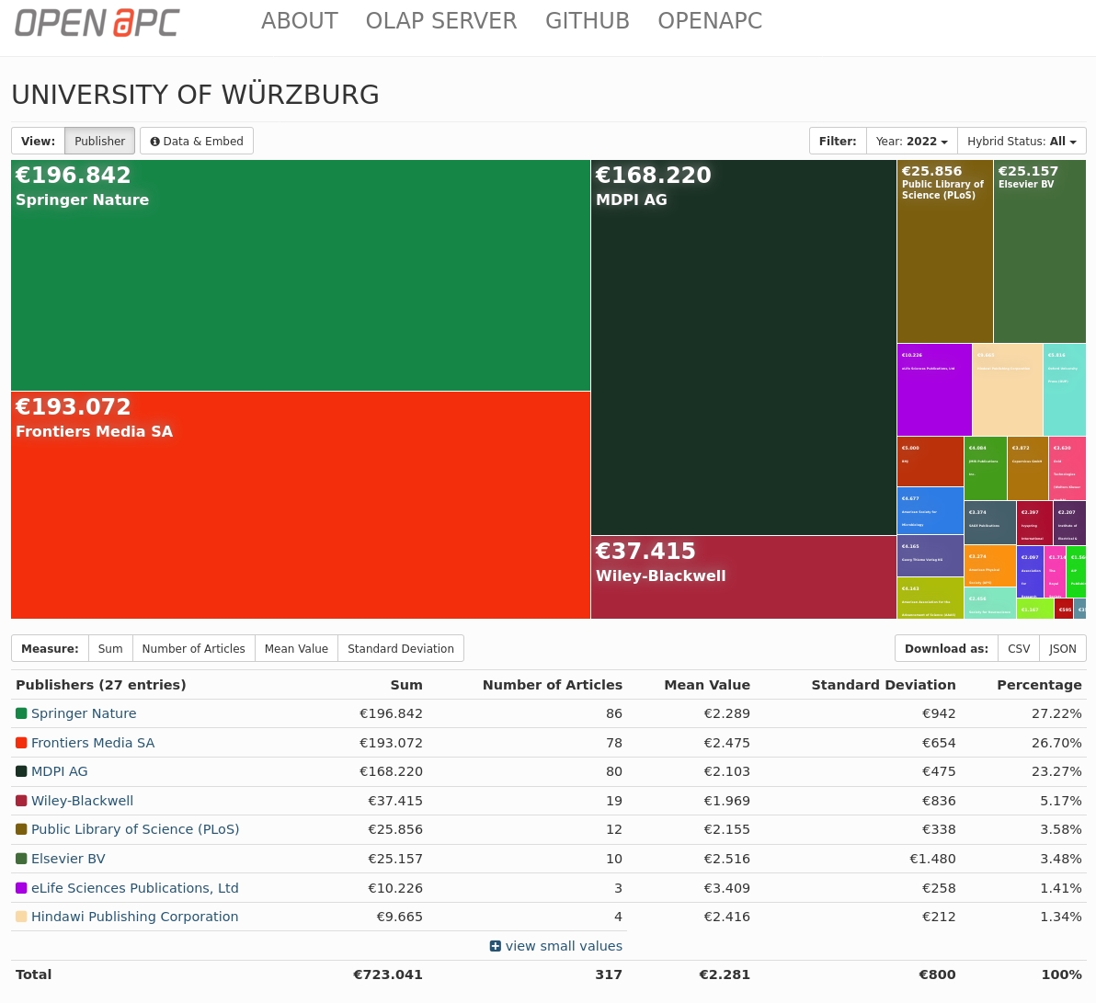
Task: Click the mint €2.456 Society for Neuroscience block
Action: click(990, 603)
